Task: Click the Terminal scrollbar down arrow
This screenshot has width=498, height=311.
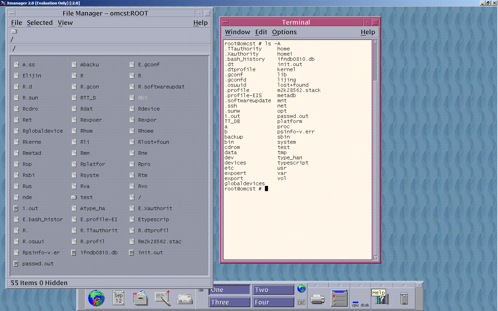Action: click(x=375, y=258)
